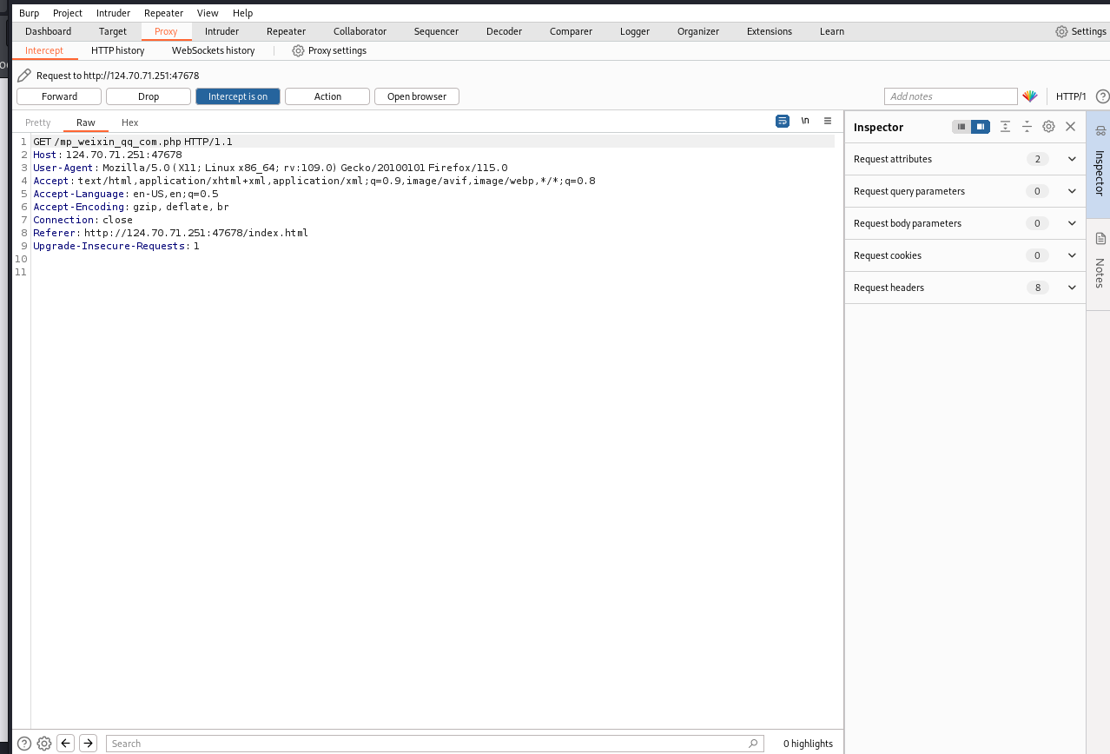
Task: Forward the intercepted request
Action: [59, 96]
